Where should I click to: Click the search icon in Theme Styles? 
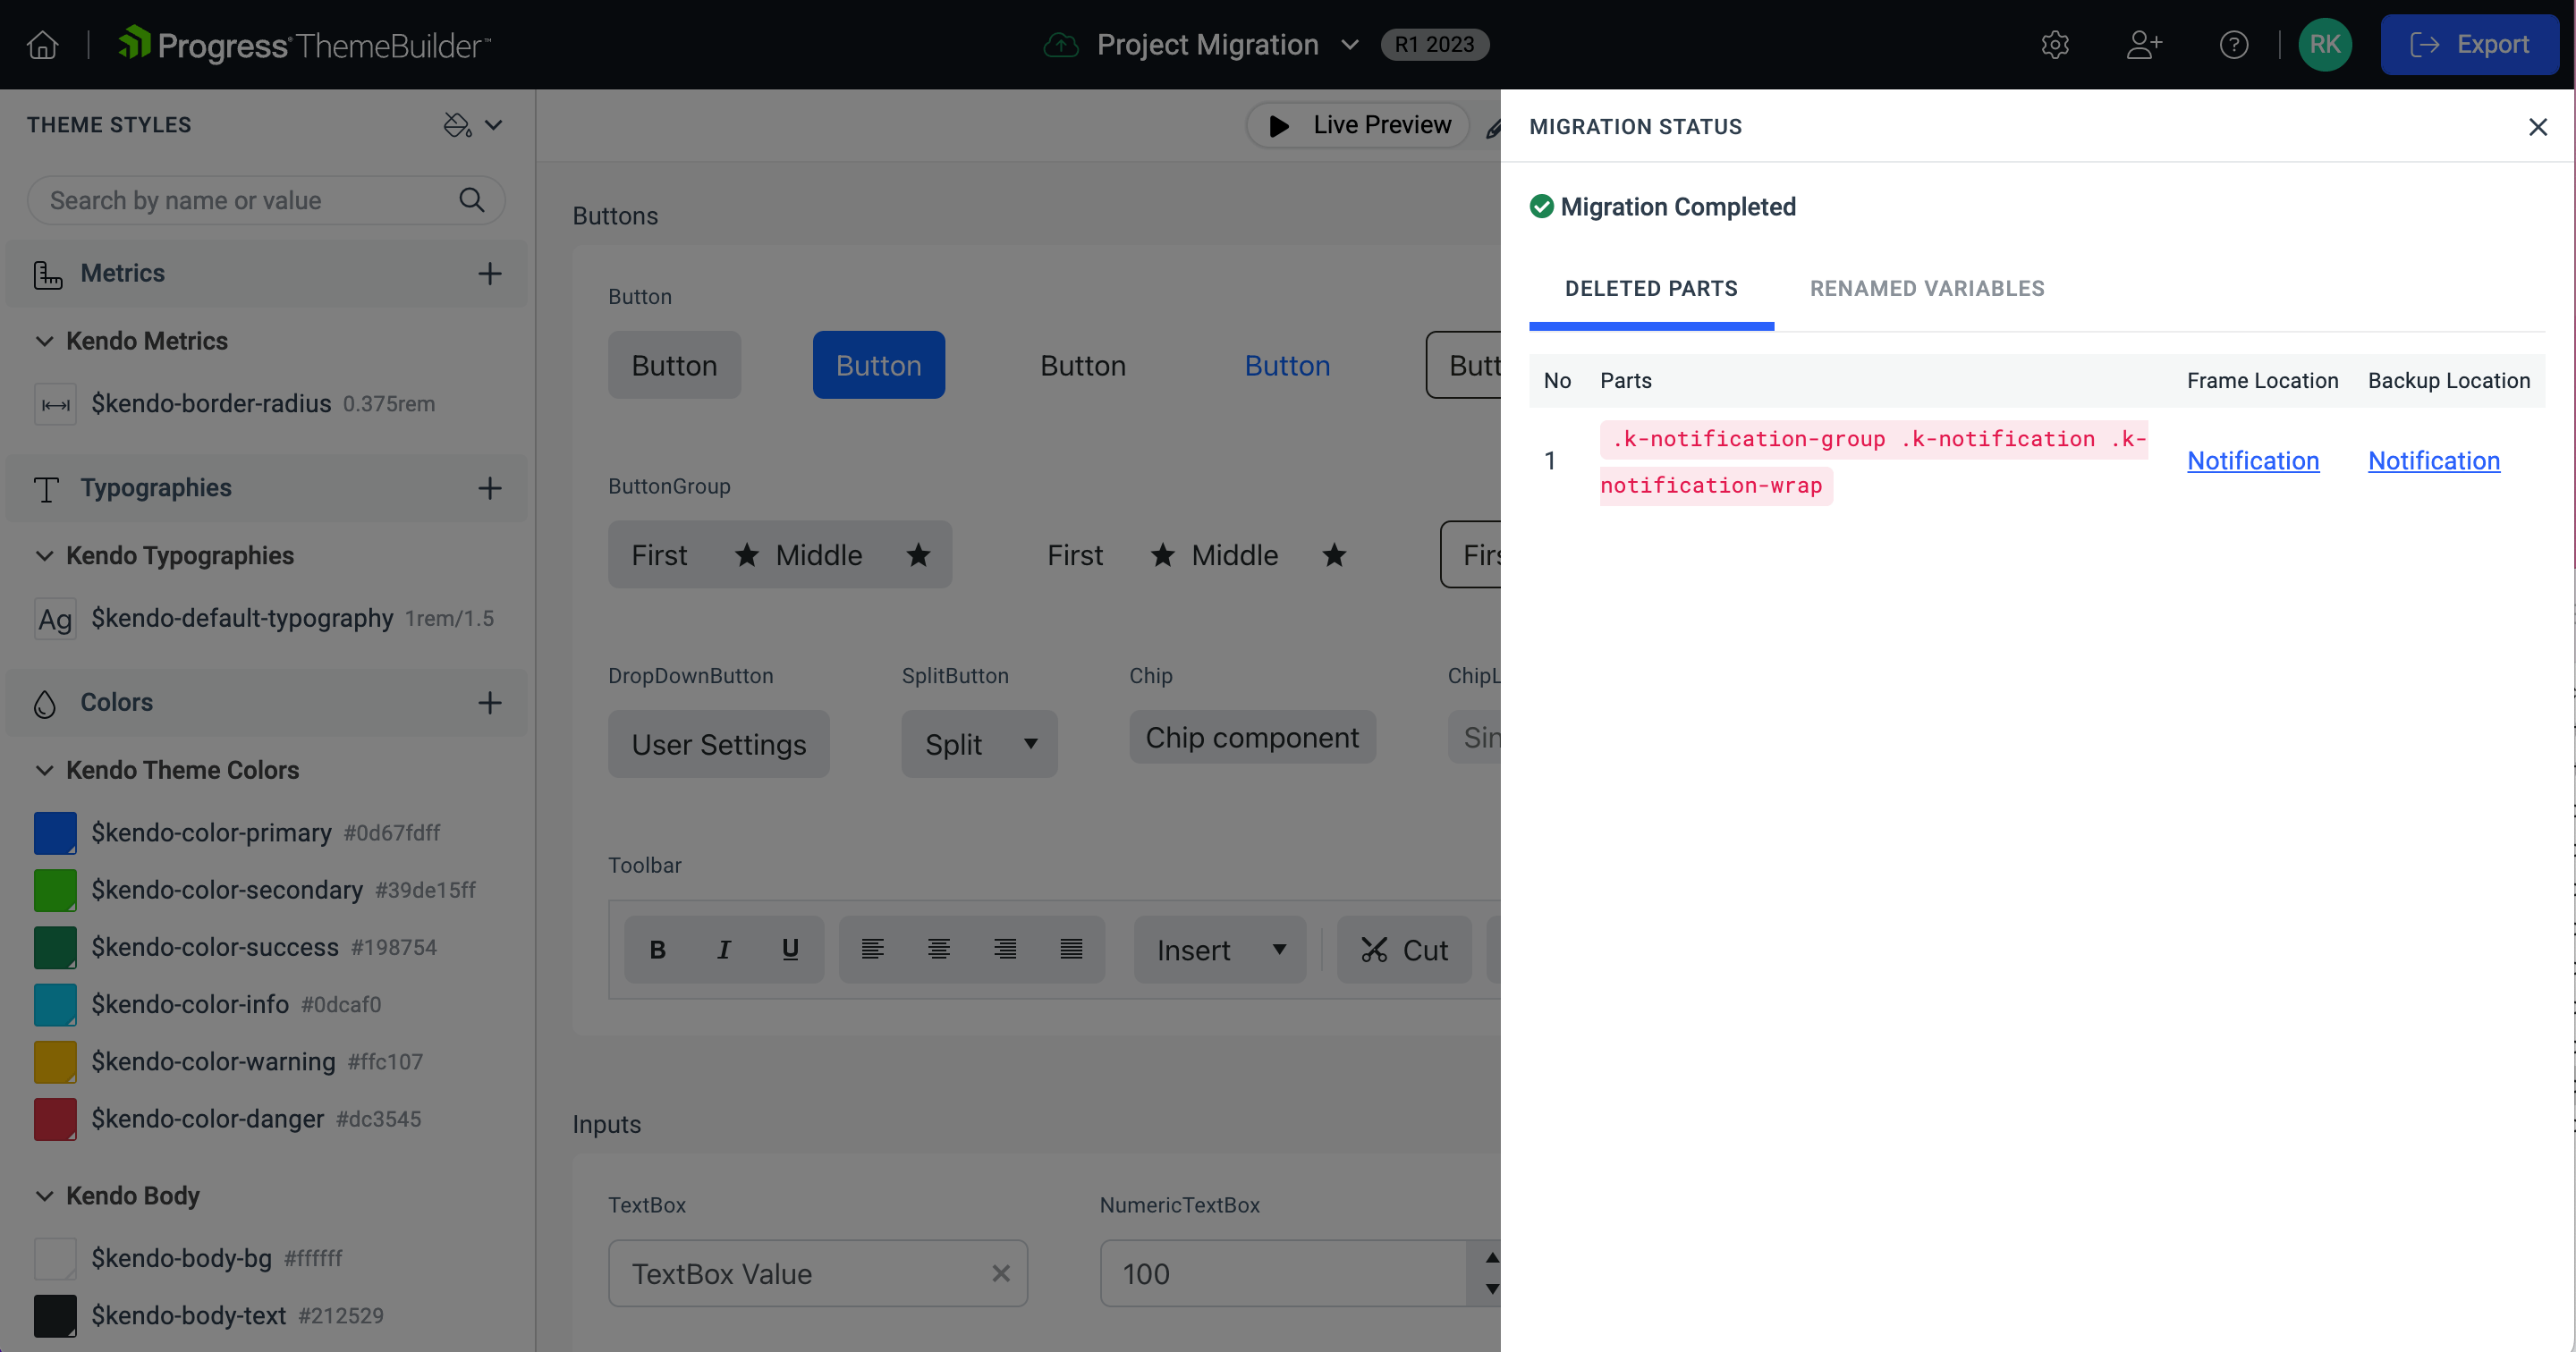472,199
